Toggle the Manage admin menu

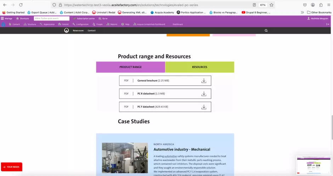click(x=6, y=18)
